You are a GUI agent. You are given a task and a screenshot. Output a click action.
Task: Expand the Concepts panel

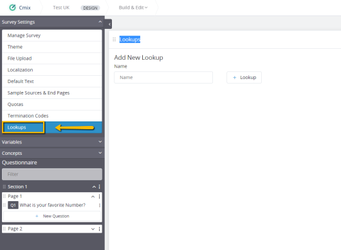tap(100, 153)
